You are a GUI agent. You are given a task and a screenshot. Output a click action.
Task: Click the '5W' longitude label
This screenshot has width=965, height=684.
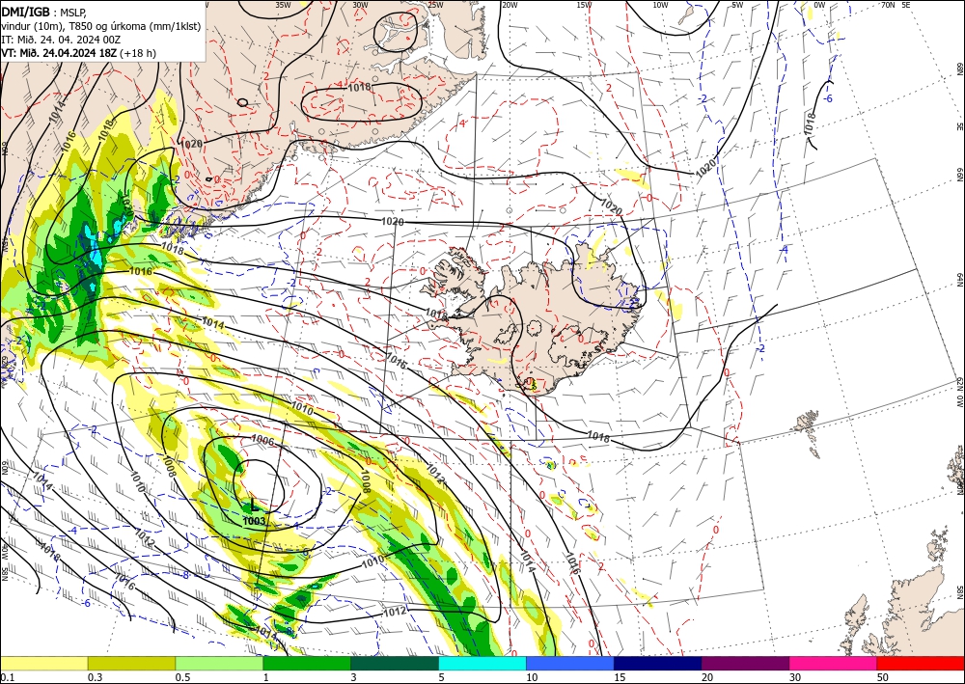click(x=737, y=5)
